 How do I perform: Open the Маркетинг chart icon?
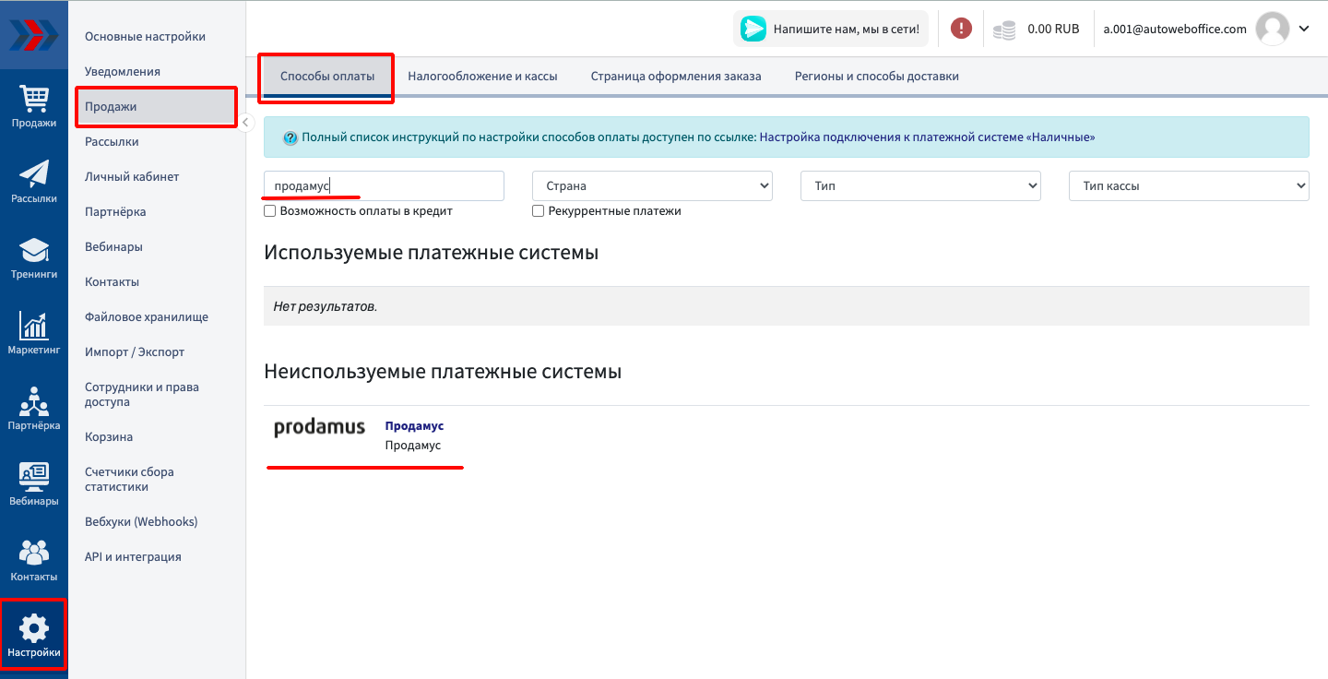click(x=34, y=325)
